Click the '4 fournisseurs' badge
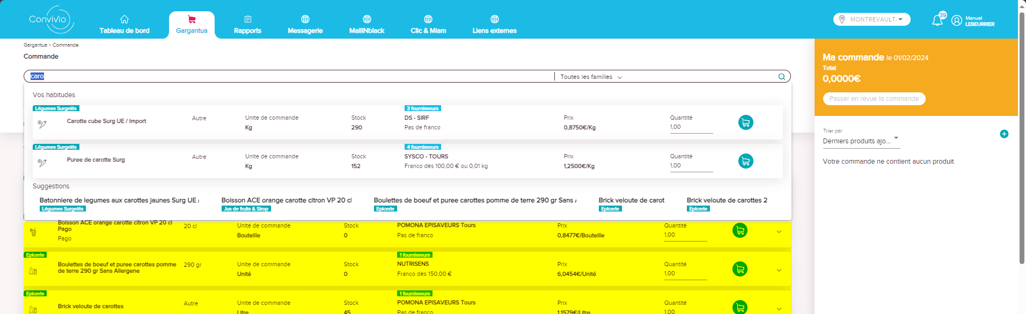The image size is (1026, 314). 423,147
